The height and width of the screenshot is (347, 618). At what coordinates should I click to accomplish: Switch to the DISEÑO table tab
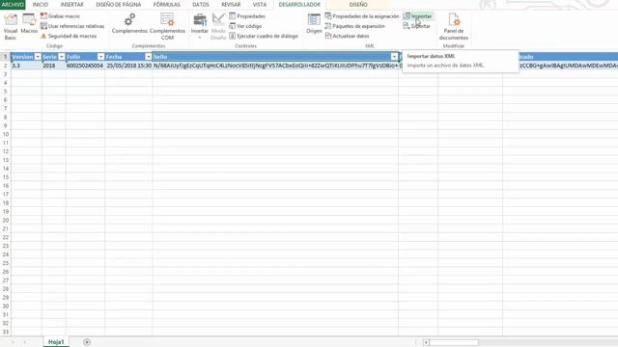pos(358,4)
